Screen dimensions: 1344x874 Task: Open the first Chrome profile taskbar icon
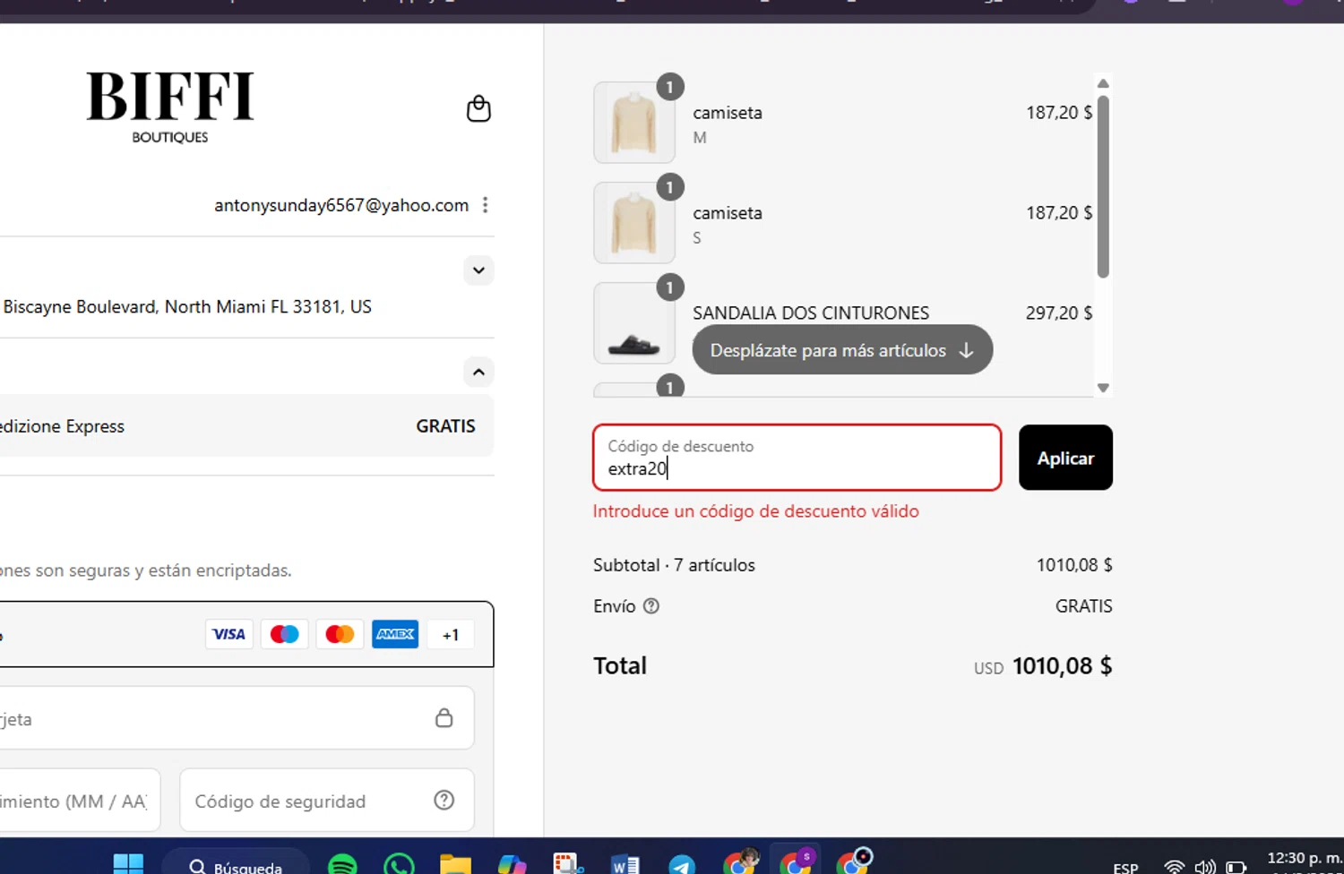click(x=740, y=862)
